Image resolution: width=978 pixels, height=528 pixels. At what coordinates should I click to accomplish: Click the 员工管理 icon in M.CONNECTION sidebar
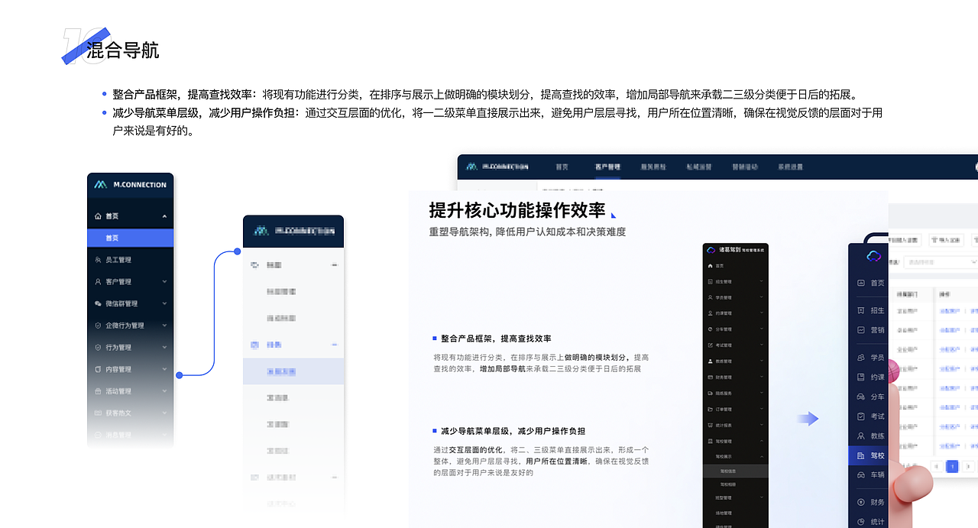pyautogui.click(x=98, y=260)
